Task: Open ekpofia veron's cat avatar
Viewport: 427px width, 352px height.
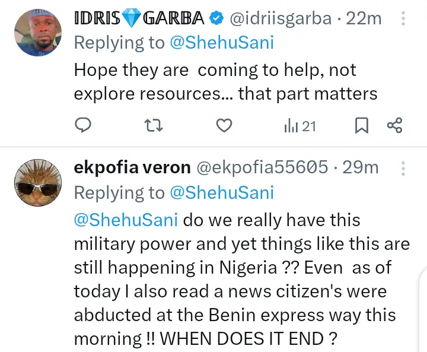Action: pyautogui.click(x=37, y=182)
